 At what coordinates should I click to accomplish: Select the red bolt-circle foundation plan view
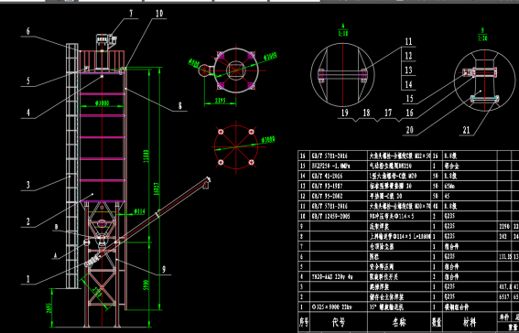(235, 147)
